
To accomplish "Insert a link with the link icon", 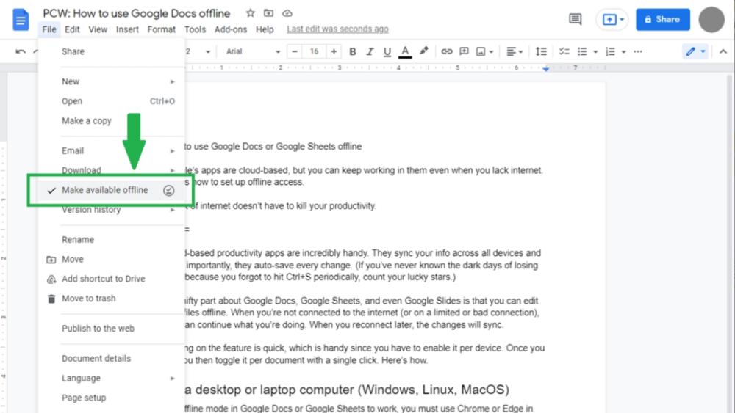I will pos(447,51).
